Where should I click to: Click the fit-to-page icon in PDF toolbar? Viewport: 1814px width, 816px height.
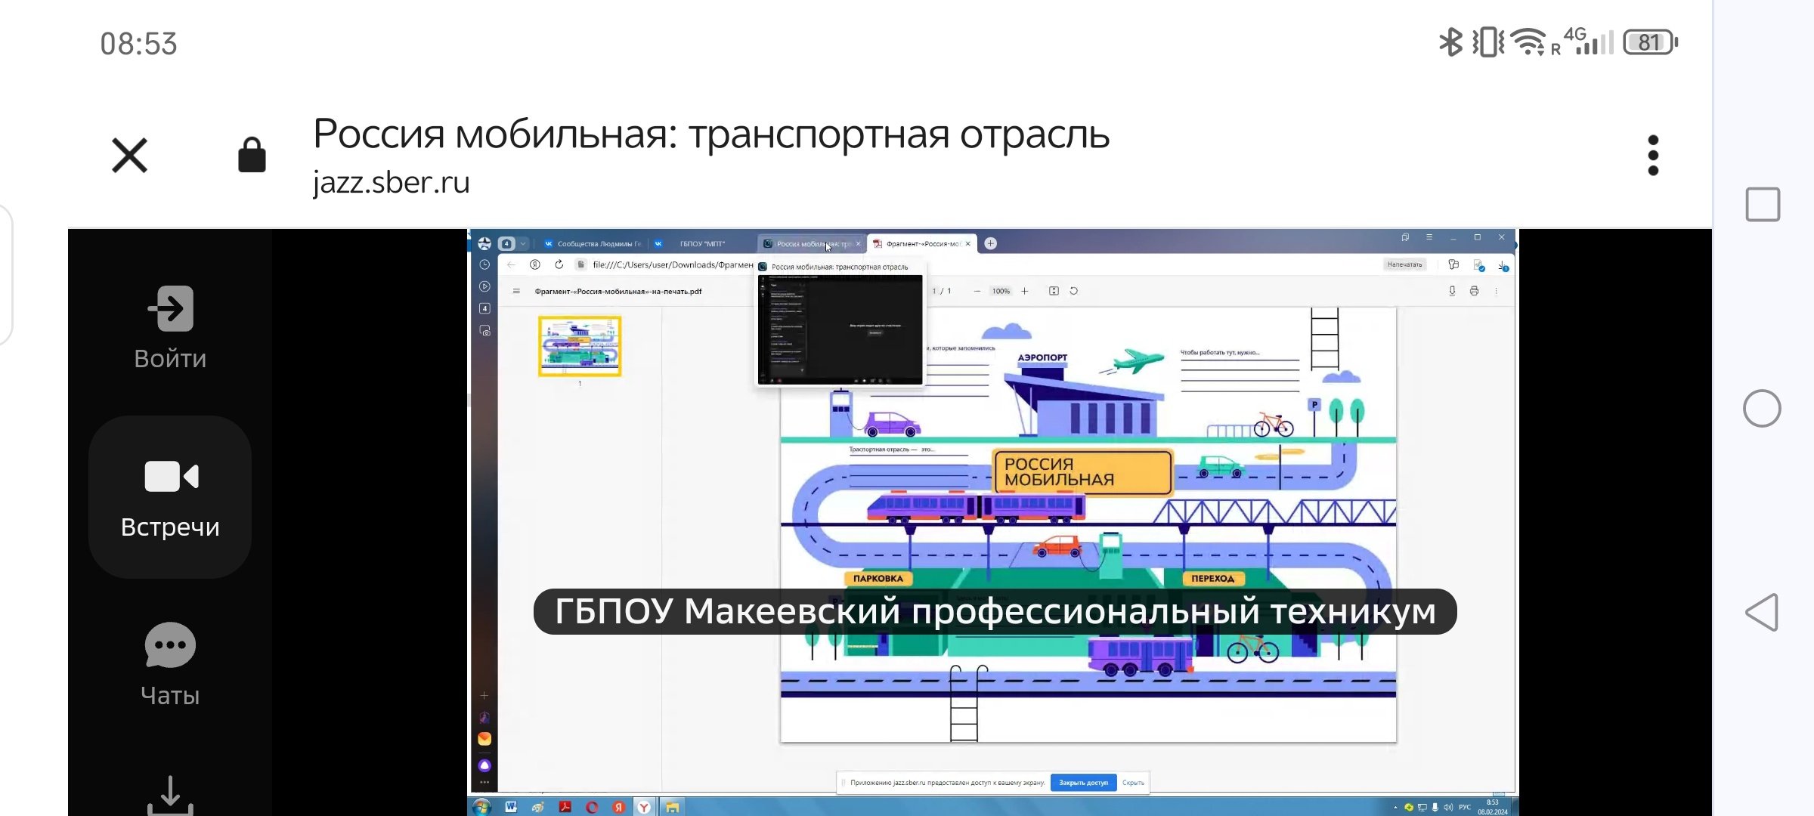1054,292
